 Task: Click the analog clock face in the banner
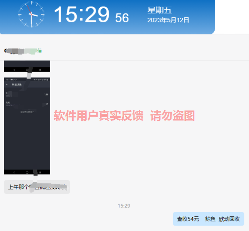coord(31,14)
